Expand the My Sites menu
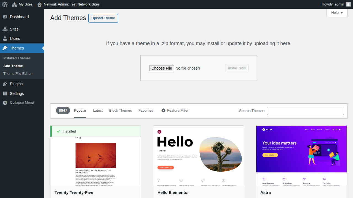 pos(22,4)
